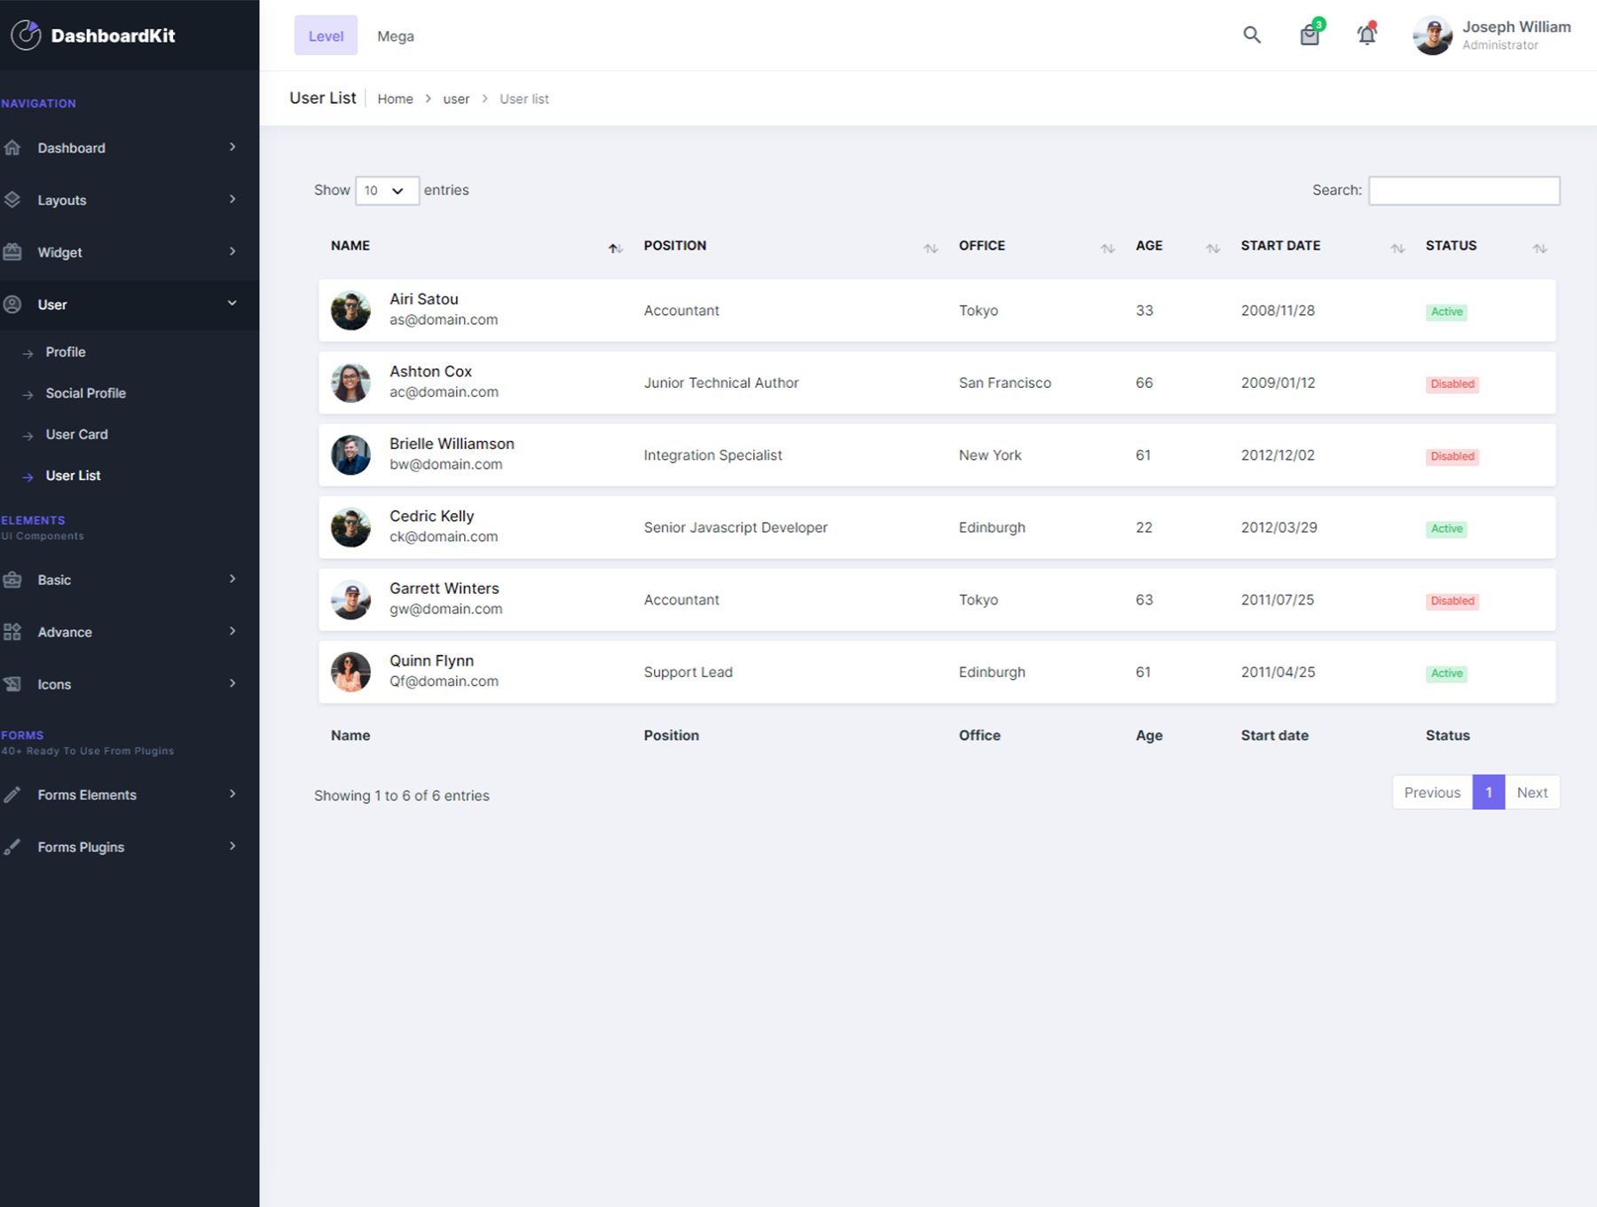1597x1207 pixels.
Task: Sort table by Position column arrow
Action: (x=931, y=248)
